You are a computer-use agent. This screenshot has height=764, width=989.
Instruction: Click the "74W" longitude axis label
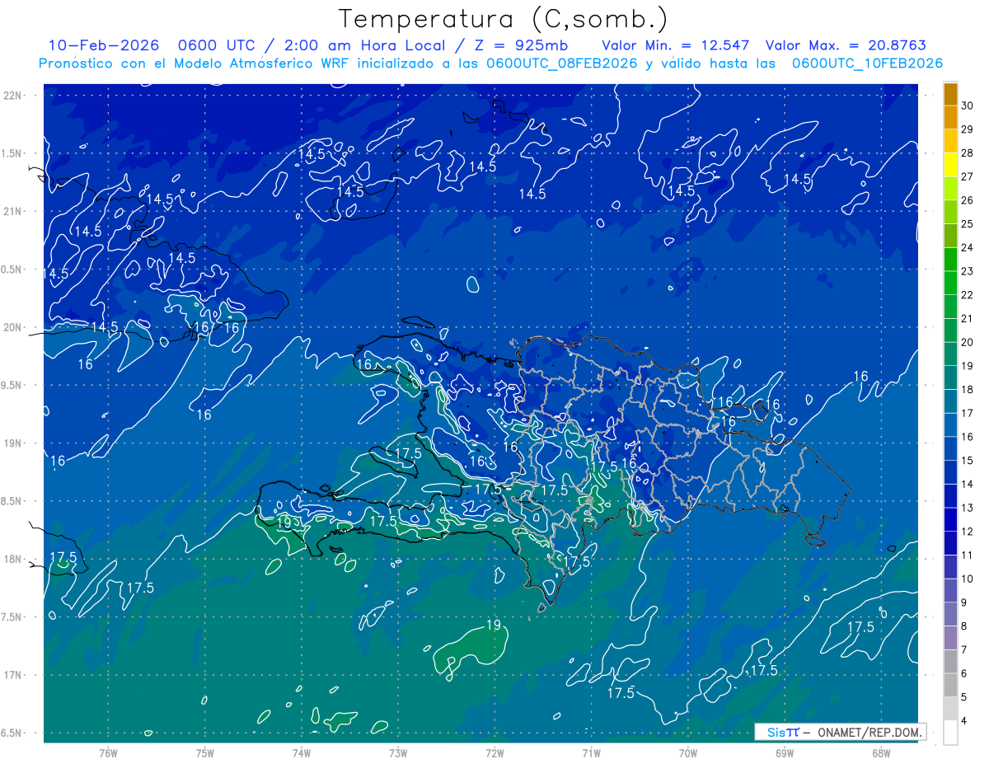302,753
